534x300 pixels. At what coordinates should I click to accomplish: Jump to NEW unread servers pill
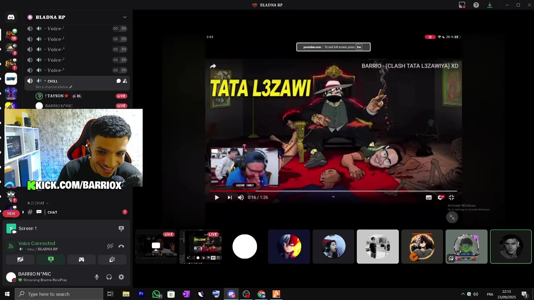[x=11, y=213]
